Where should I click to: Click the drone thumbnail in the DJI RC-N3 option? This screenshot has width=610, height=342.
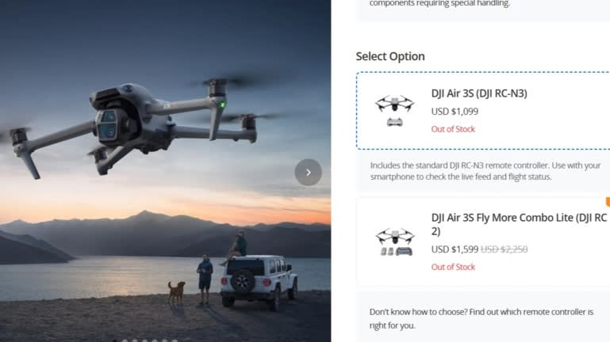click(395, 111)
